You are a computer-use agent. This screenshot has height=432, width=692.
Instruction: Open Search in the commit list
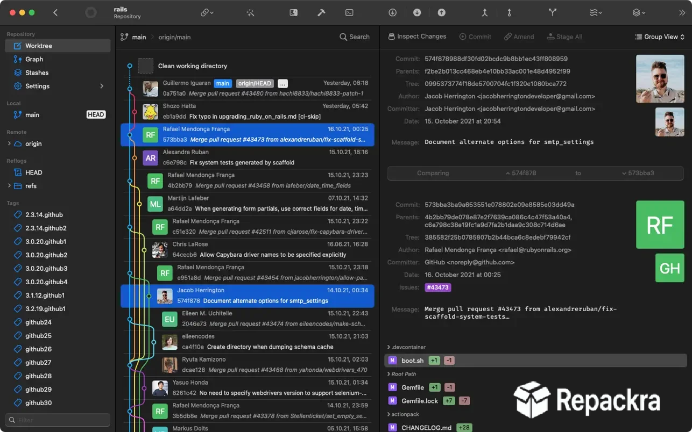coord(355,37)
